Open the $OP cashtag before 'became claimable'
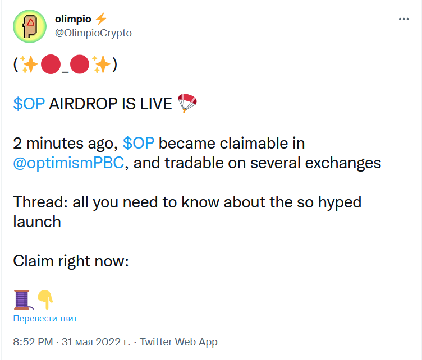This screenshot has width=422, height=360. point(138,143)
